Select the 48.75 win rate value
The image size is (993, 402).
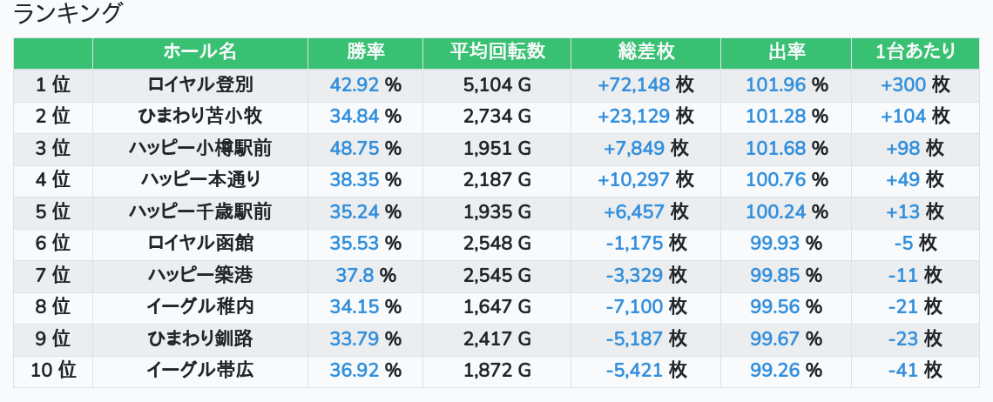pos(355,149)
